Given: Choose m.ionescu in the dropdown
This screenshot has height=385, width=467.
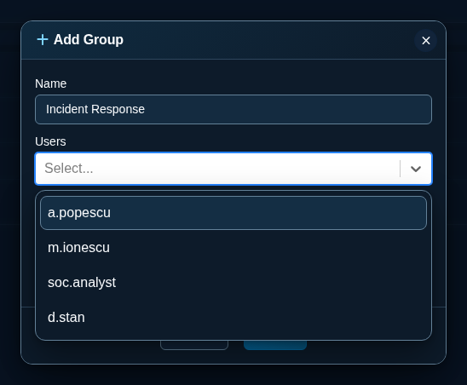Looking at the screenshot, I should pyautogui.click(x=233, y=248).
